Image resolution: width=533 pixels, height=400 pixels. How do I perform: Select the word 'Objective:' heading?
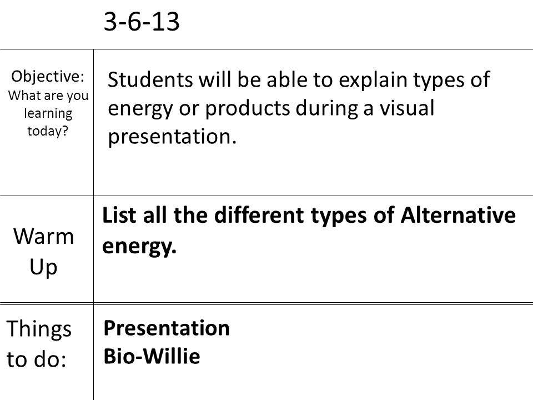[48, 76]
